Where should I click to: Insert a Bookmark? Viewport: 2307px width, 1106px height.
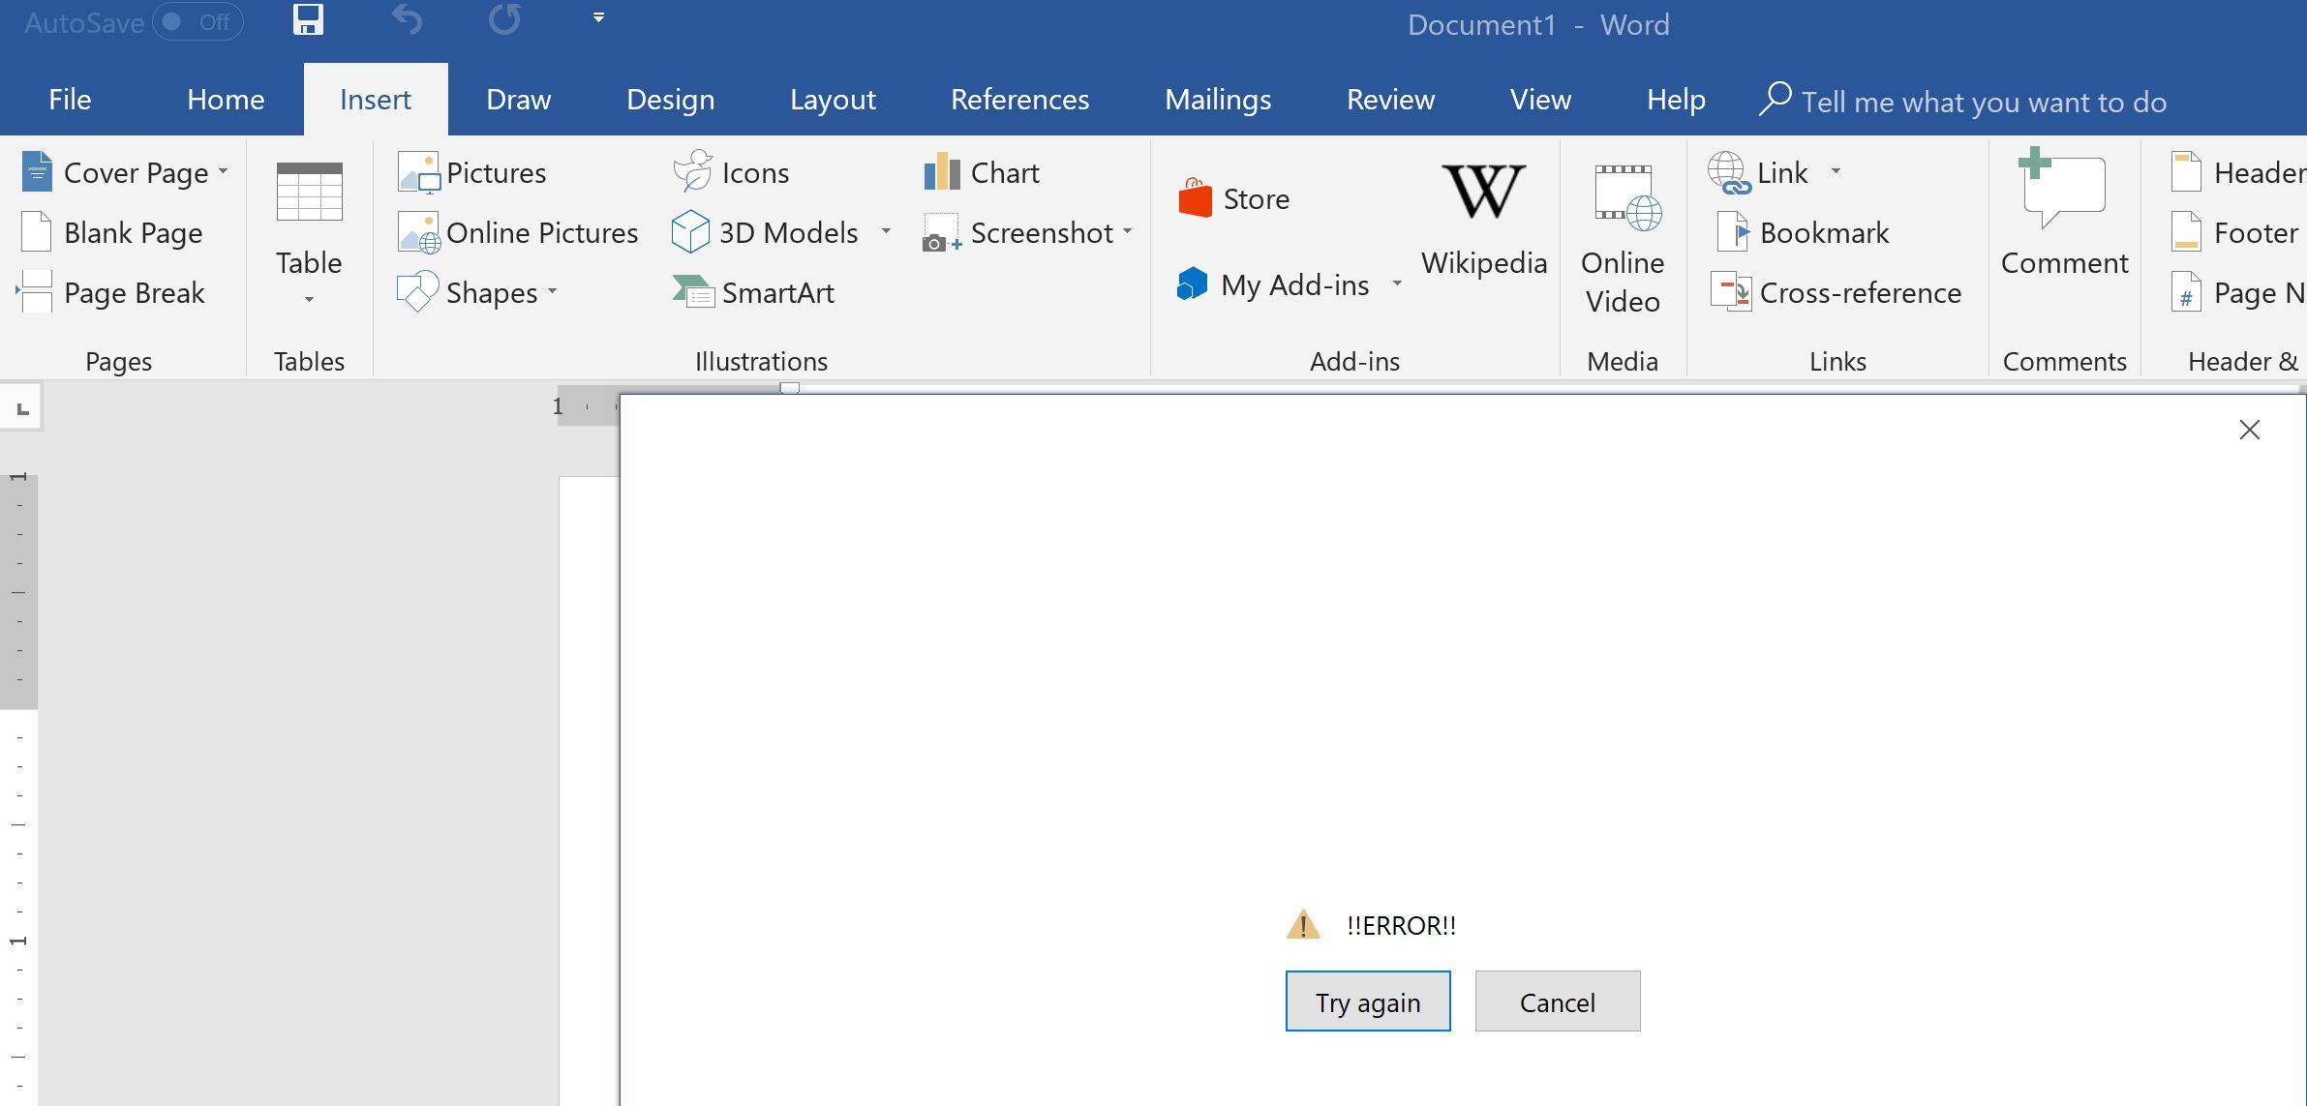click(x=1802, y=232)
